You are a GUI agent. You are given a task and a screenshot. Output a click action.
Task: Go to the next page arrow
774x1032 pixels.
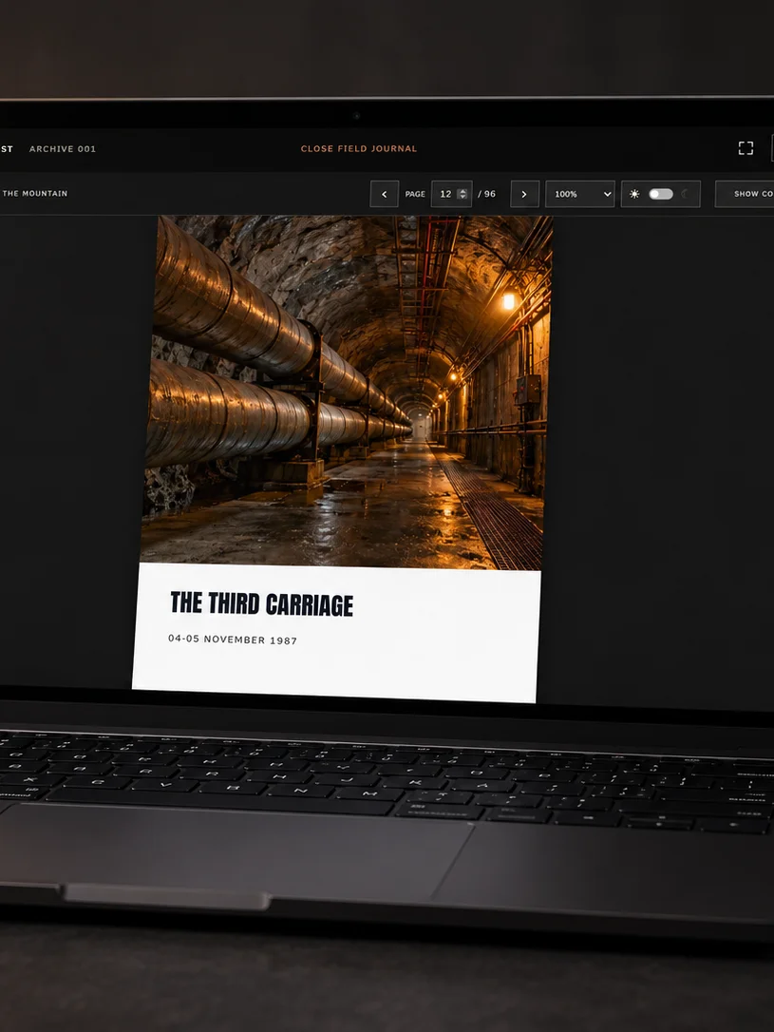524,194
